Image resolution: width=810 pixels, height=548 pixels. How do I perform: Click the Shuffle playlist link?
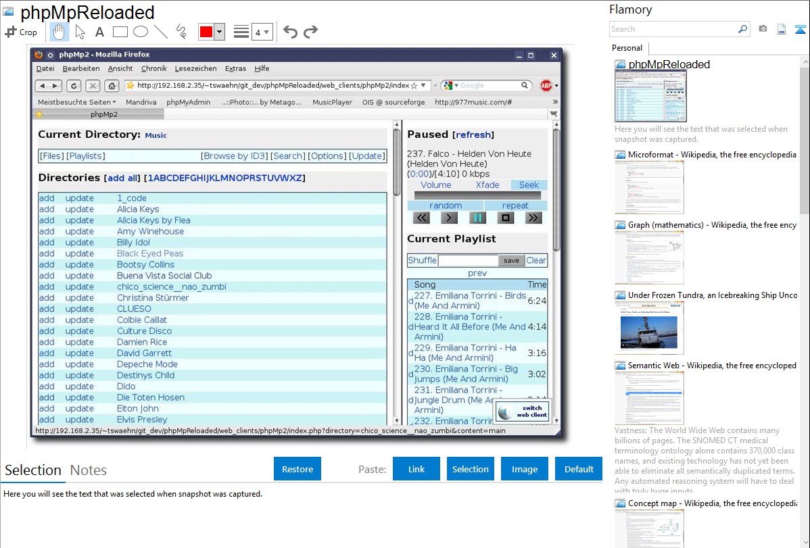[x=422, y=260]
